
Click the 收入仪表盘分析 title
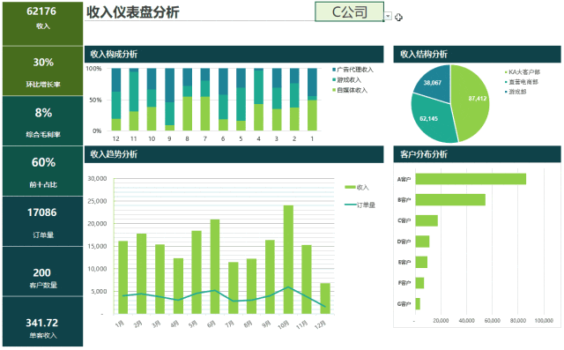click(133, 12)
